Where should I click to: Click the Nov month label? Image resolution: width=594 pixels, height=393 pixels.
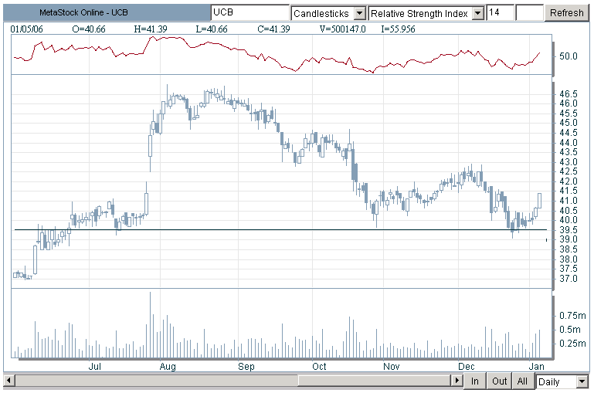pos(392,367)
